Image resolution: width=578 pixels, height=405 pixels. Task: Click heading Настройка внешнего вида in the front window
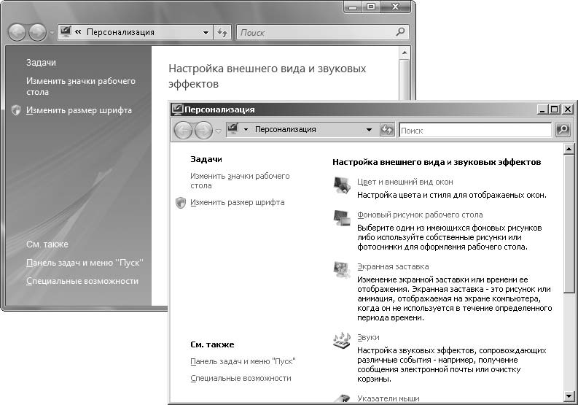coord(437,162)
